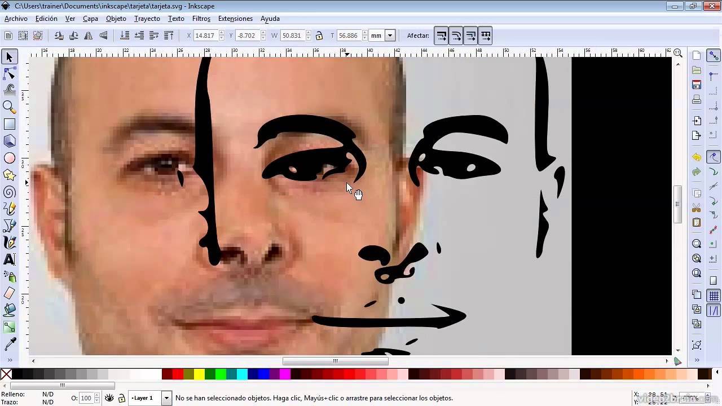722x406 pixels.
Task: Click the Undo arrow icon
Action: click(x=697, y=157)
